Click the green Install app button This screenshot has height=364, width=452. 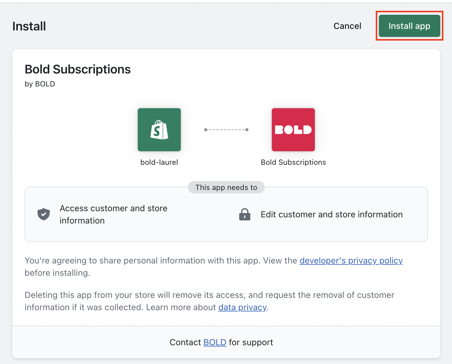[x=409, y=26]
